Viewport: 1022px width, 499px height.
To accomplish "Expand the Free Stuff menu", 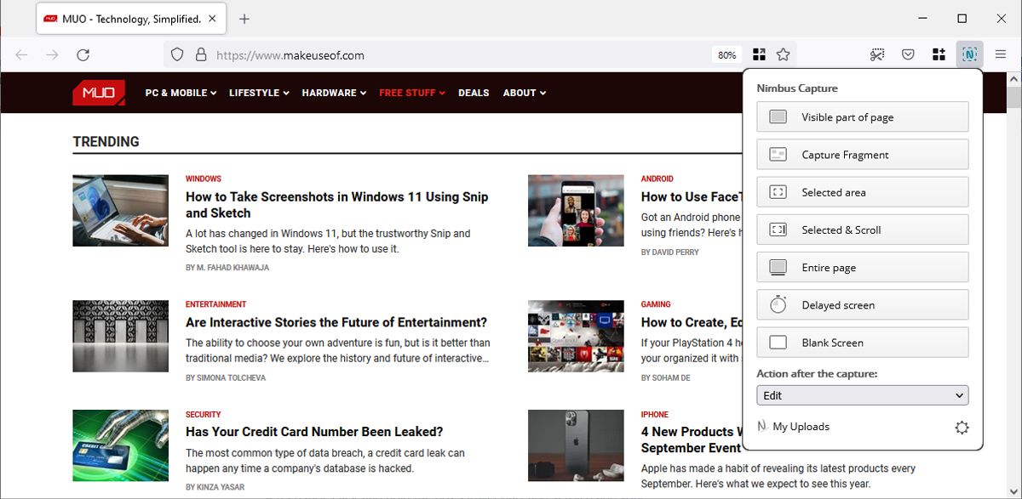I will pyautogui.click(x=412, y=93).
